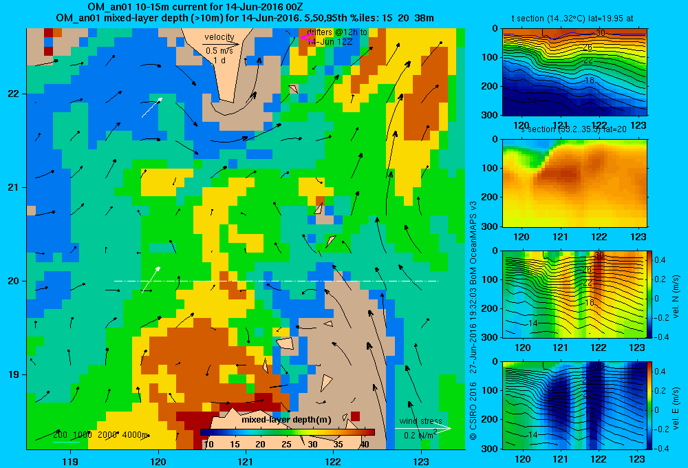Click longitude tick '123' on main map
This screenshot has width=688, height=468.
pos(421,461)
